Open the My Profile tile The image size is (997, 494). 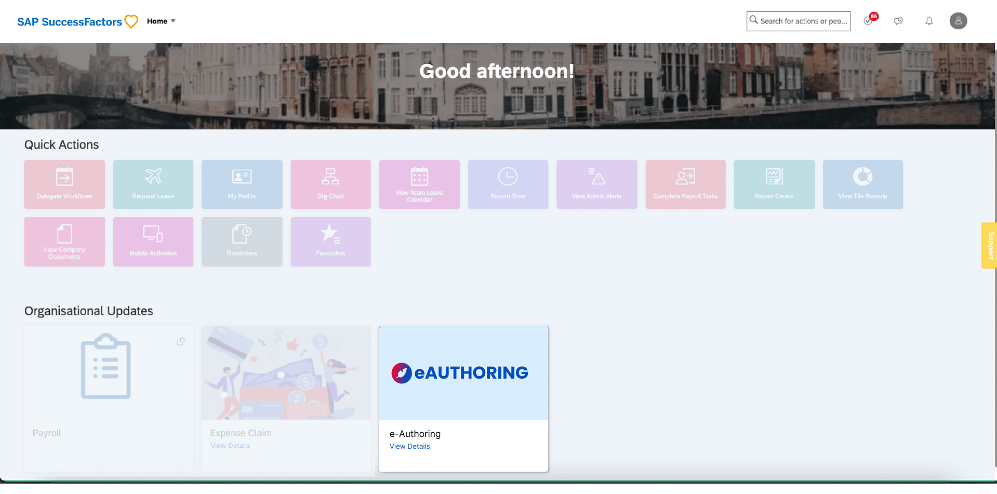[x=242, y=184]
